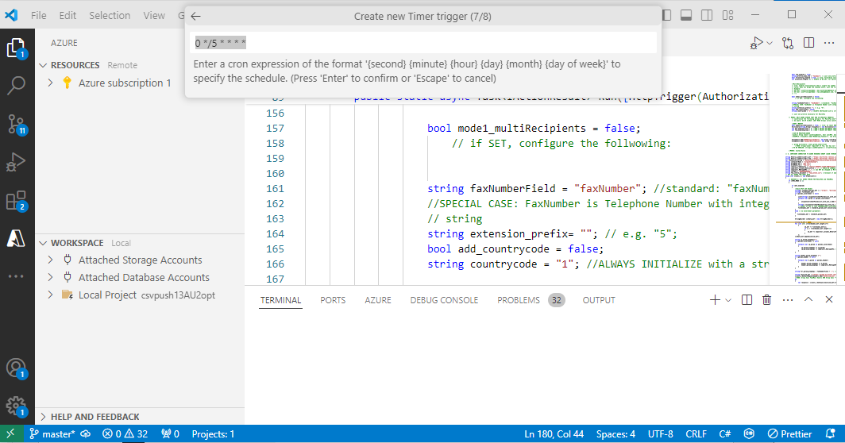Click the back arrow in Timer trigger dialog
The width and height of the screenshot is (845, 443).
(196, 16)
